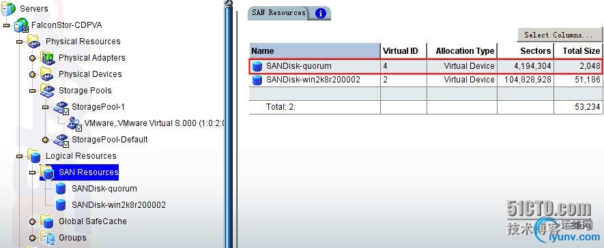Expand the StoragePool-Default node

pyautogui.click(x=46, y=140)
